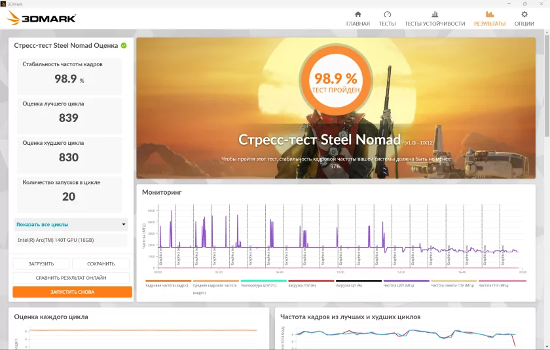Viewport: 550px width, 350px height.
Task: Open Опции gear icon
Action: pyautogui.click(x=524, y=14)
